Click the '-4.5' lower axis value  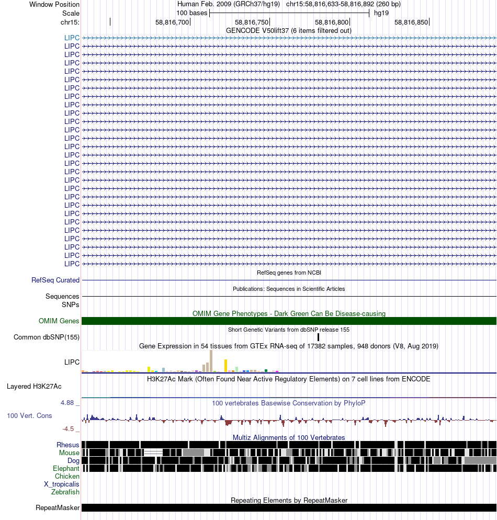(68, 429)
